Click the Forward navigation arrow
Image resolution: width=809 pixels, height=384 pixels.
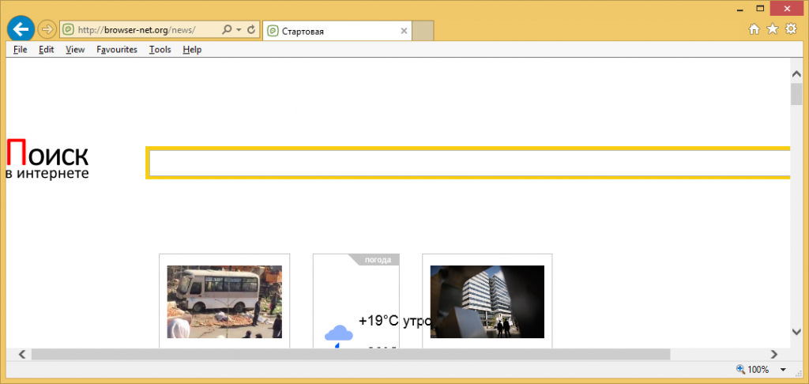(47, 30)
